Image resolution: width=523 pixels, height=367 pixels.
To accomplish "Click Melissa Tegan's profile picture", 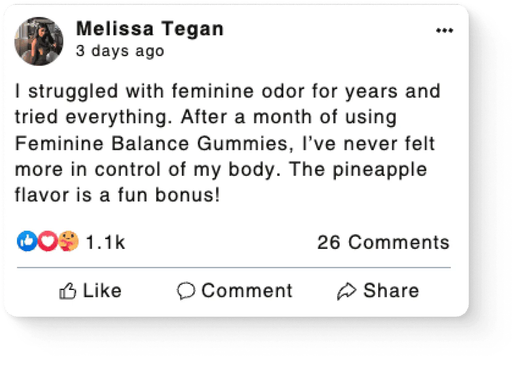I will tap(39, 41).
